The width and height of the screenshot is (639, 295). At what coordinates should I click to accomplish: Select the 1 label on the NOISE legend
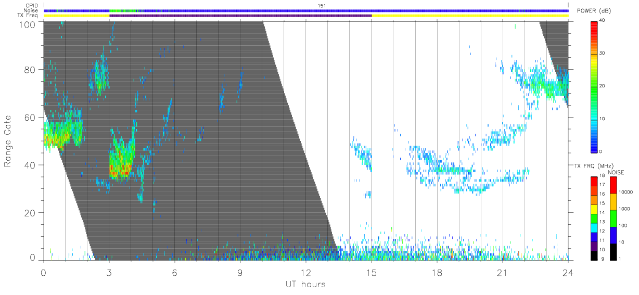tap(619, 259)
